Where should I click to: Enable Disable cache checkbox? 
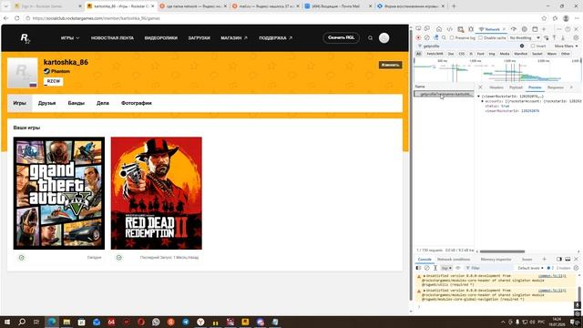pyautogui.click(x=480, y=37)
